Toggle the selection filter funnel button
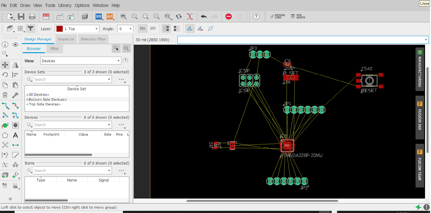The image size is (431, 213). coord(30,29)
